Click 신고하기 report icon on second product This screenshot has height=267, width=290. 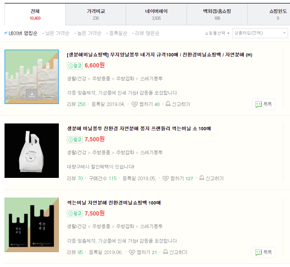(202, 178)
